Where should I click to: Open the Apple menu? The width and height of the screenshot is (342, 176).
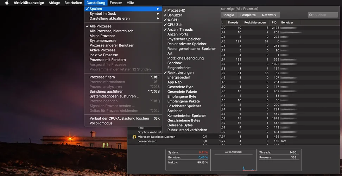coord(7,3)
